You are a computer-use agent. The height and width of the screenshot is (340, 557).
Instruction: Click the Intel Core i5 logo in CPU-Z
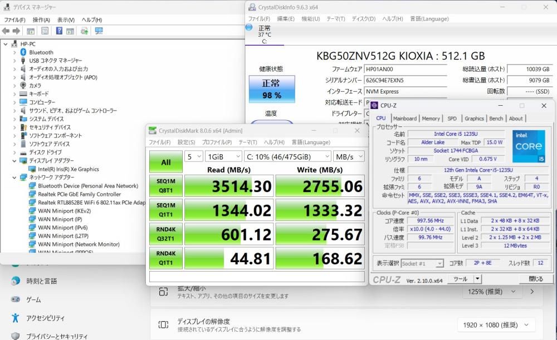[529, 146]
